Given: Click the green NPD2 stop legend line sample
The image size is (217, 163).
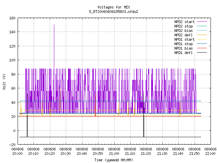Looking at the screenshot, I should [202, 26].
